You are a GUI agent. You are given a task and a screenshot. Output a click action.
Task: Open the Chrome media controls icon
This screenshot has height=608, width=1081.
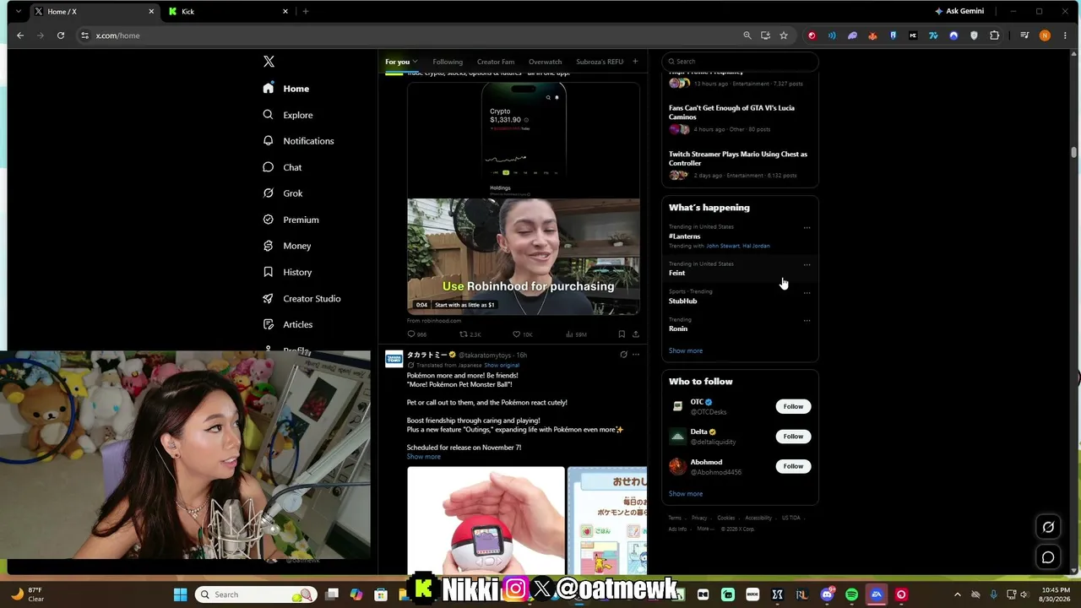tap(1024, 35)
